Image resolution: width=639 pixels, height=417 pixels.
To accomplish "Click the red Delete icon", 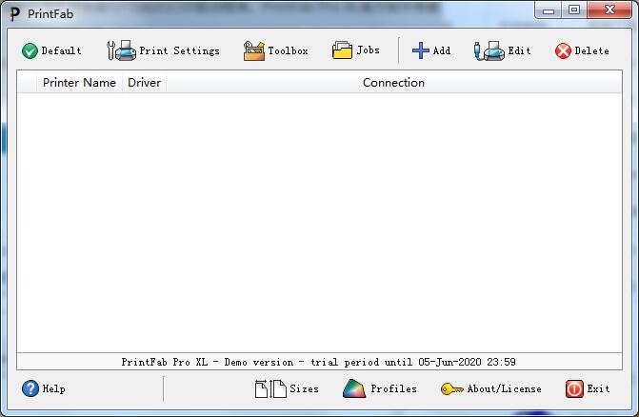I will 563,50.
